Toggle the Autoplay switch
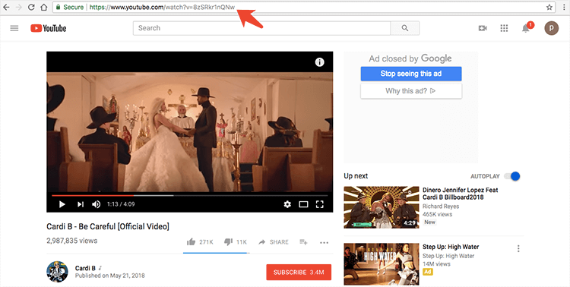 [x=511, y=176]
